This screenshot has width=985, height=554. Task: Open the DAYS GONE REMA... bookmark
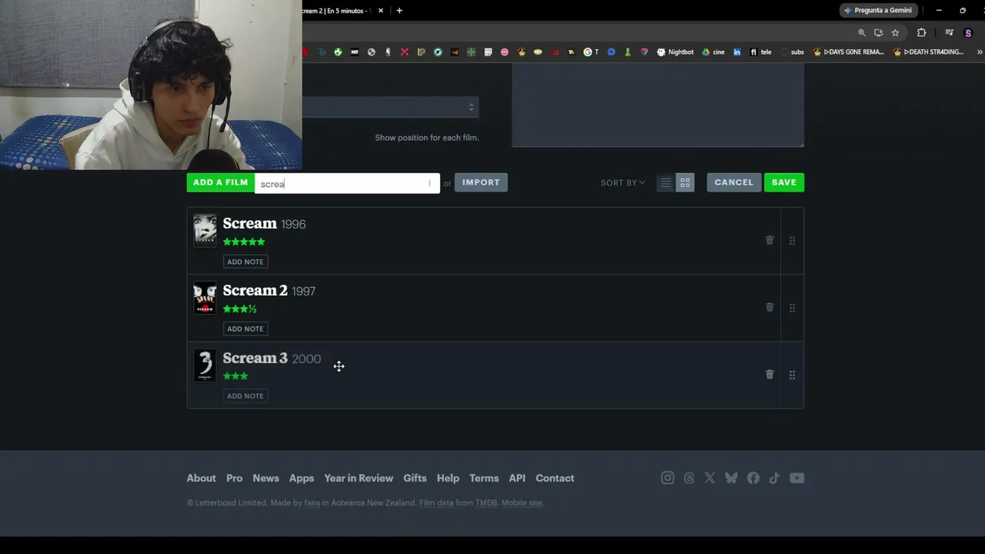tap(848, 52)
